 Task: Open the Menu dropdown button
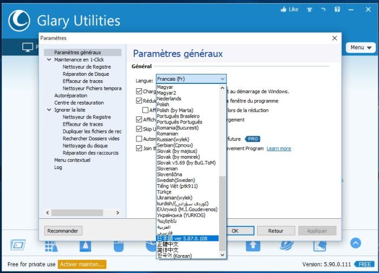pos(361,48)
